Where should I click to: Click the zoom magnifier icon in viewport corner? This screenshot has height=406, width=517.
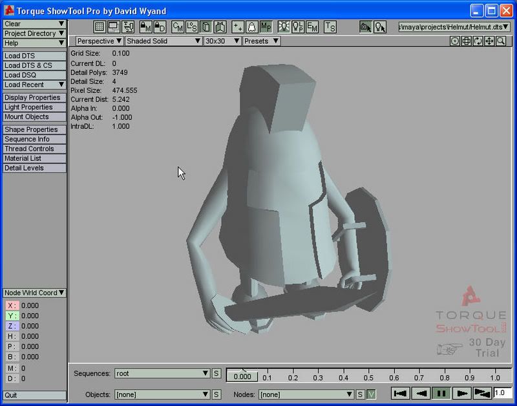501,41
